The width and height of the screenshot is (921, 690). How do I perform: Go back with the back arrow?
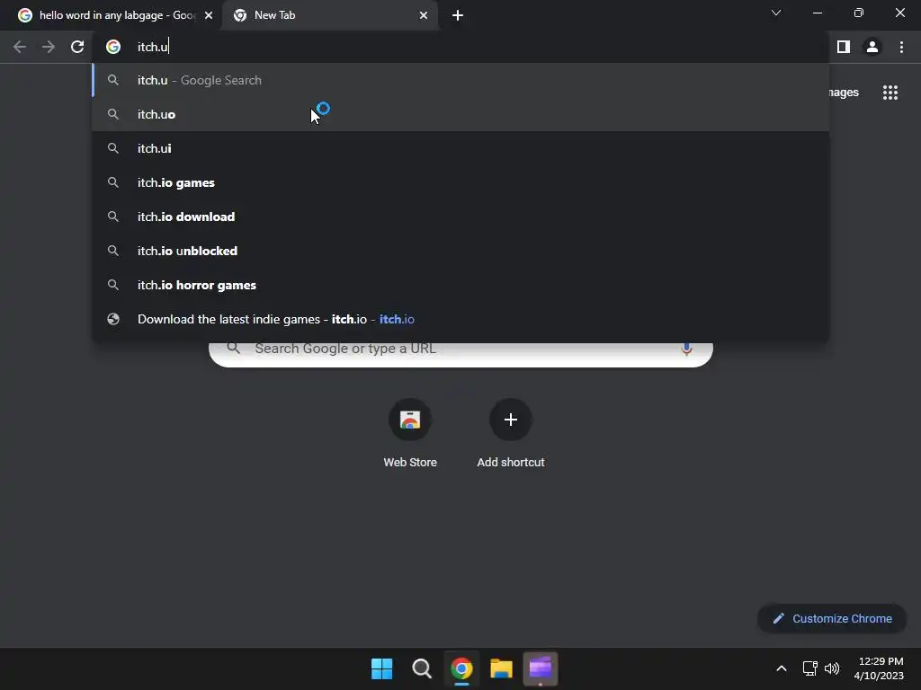[x=20, y=47]
